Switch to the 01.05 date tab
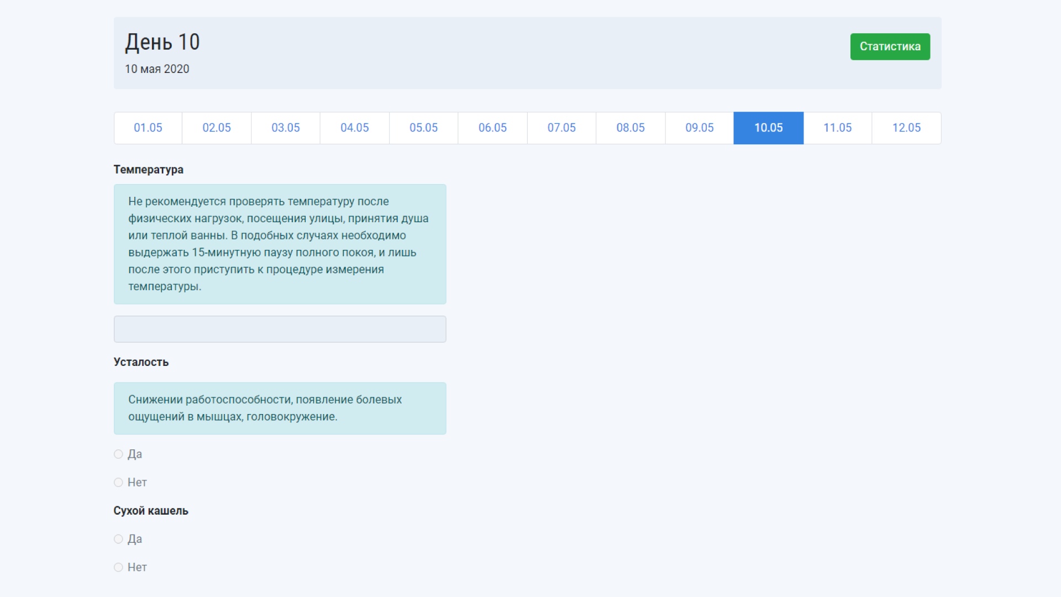 click(x=148, y=128)
